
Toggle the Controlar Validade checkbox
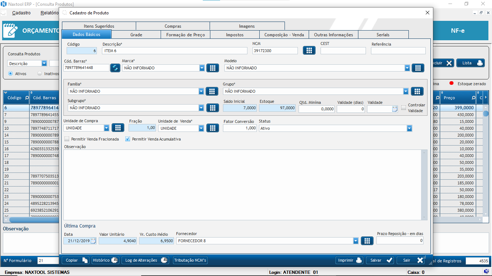point(404,107)
